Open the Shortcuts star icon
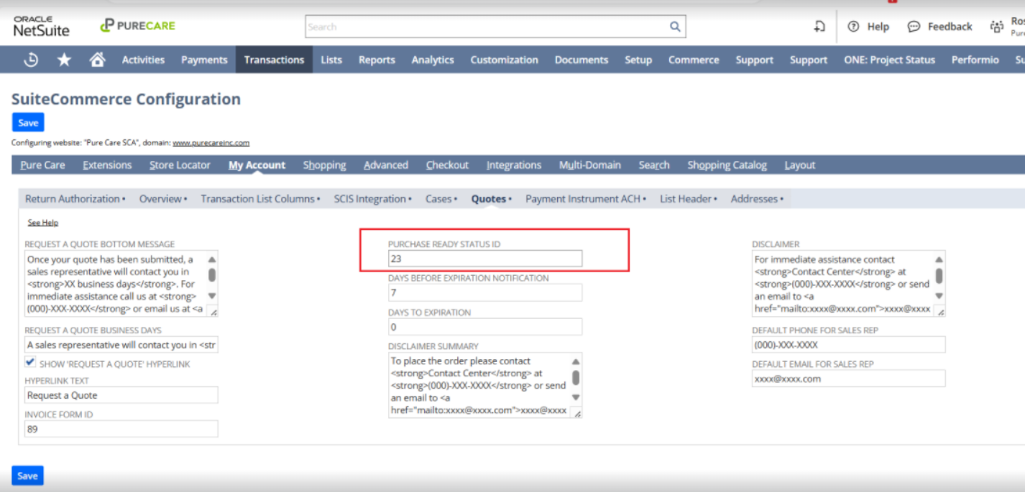The width and height of the screenshot is (1025, 492). (x=64, y=60)
